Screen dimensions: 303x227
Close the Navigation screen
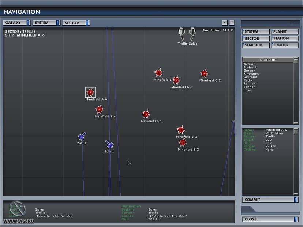(270, 219)
